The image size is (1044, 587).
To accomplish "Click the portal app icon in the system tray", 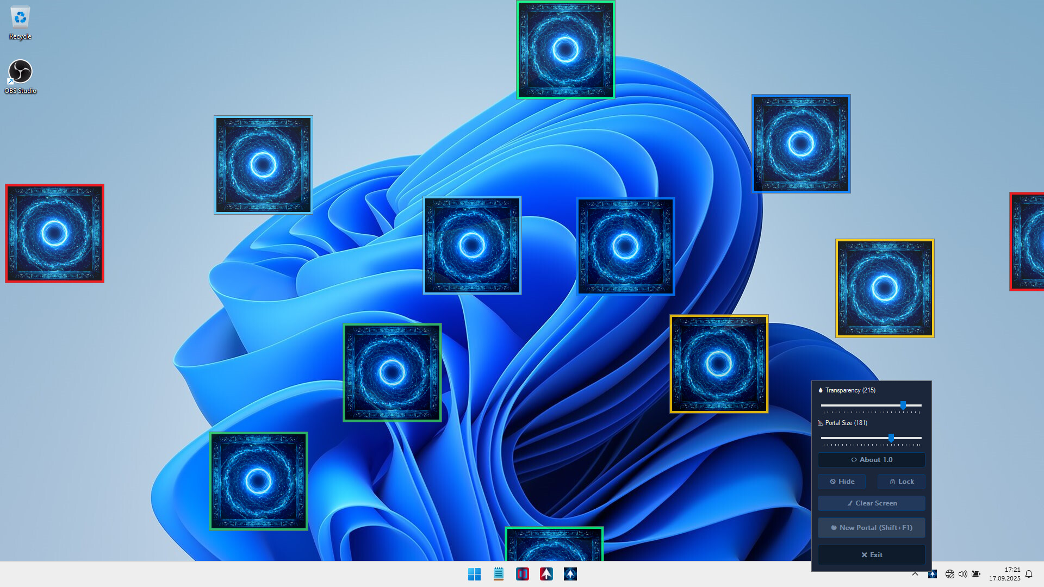I will (x=933, y=574).
